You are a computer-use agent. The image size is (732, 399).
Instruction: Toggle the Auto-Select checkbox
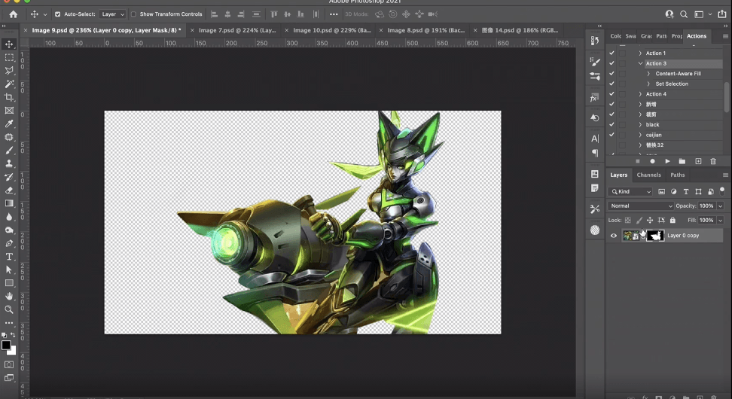58,14
